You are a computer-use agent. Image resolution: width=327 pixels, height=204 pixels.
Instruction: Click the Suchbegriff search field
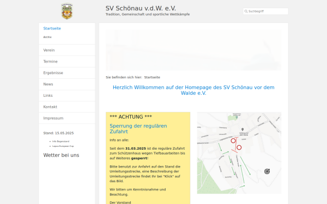(x=265, y=11)
